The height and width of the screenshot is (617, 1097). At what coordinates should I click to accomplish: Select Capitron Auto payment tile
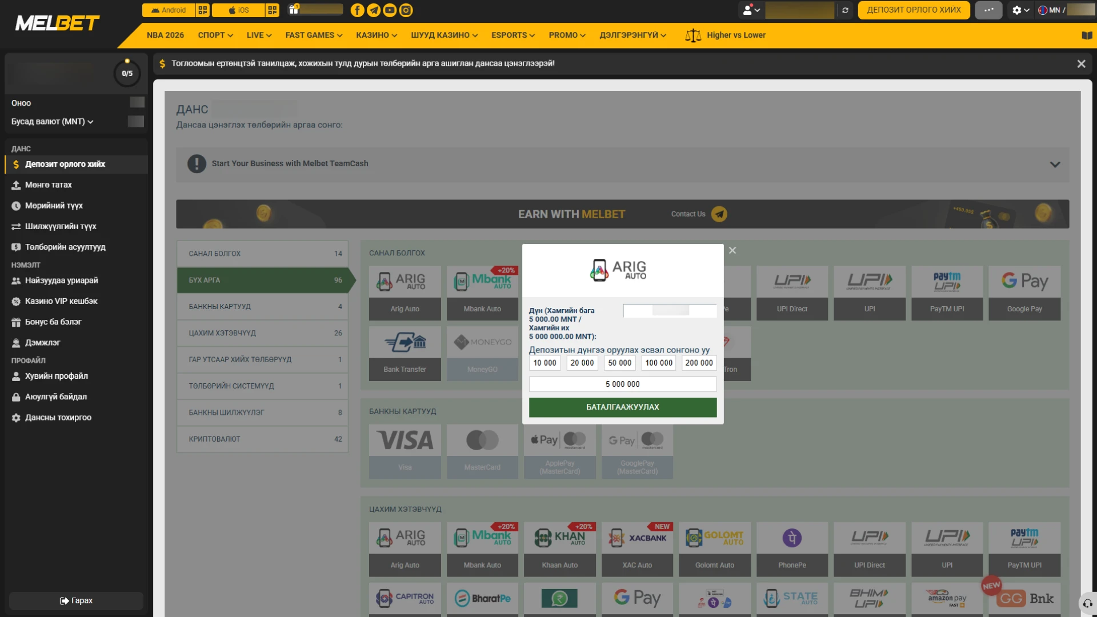click(405, 599)
